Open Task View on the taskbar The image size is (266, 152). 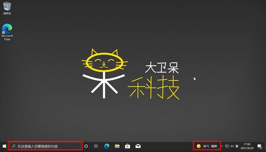coord(96,146)
